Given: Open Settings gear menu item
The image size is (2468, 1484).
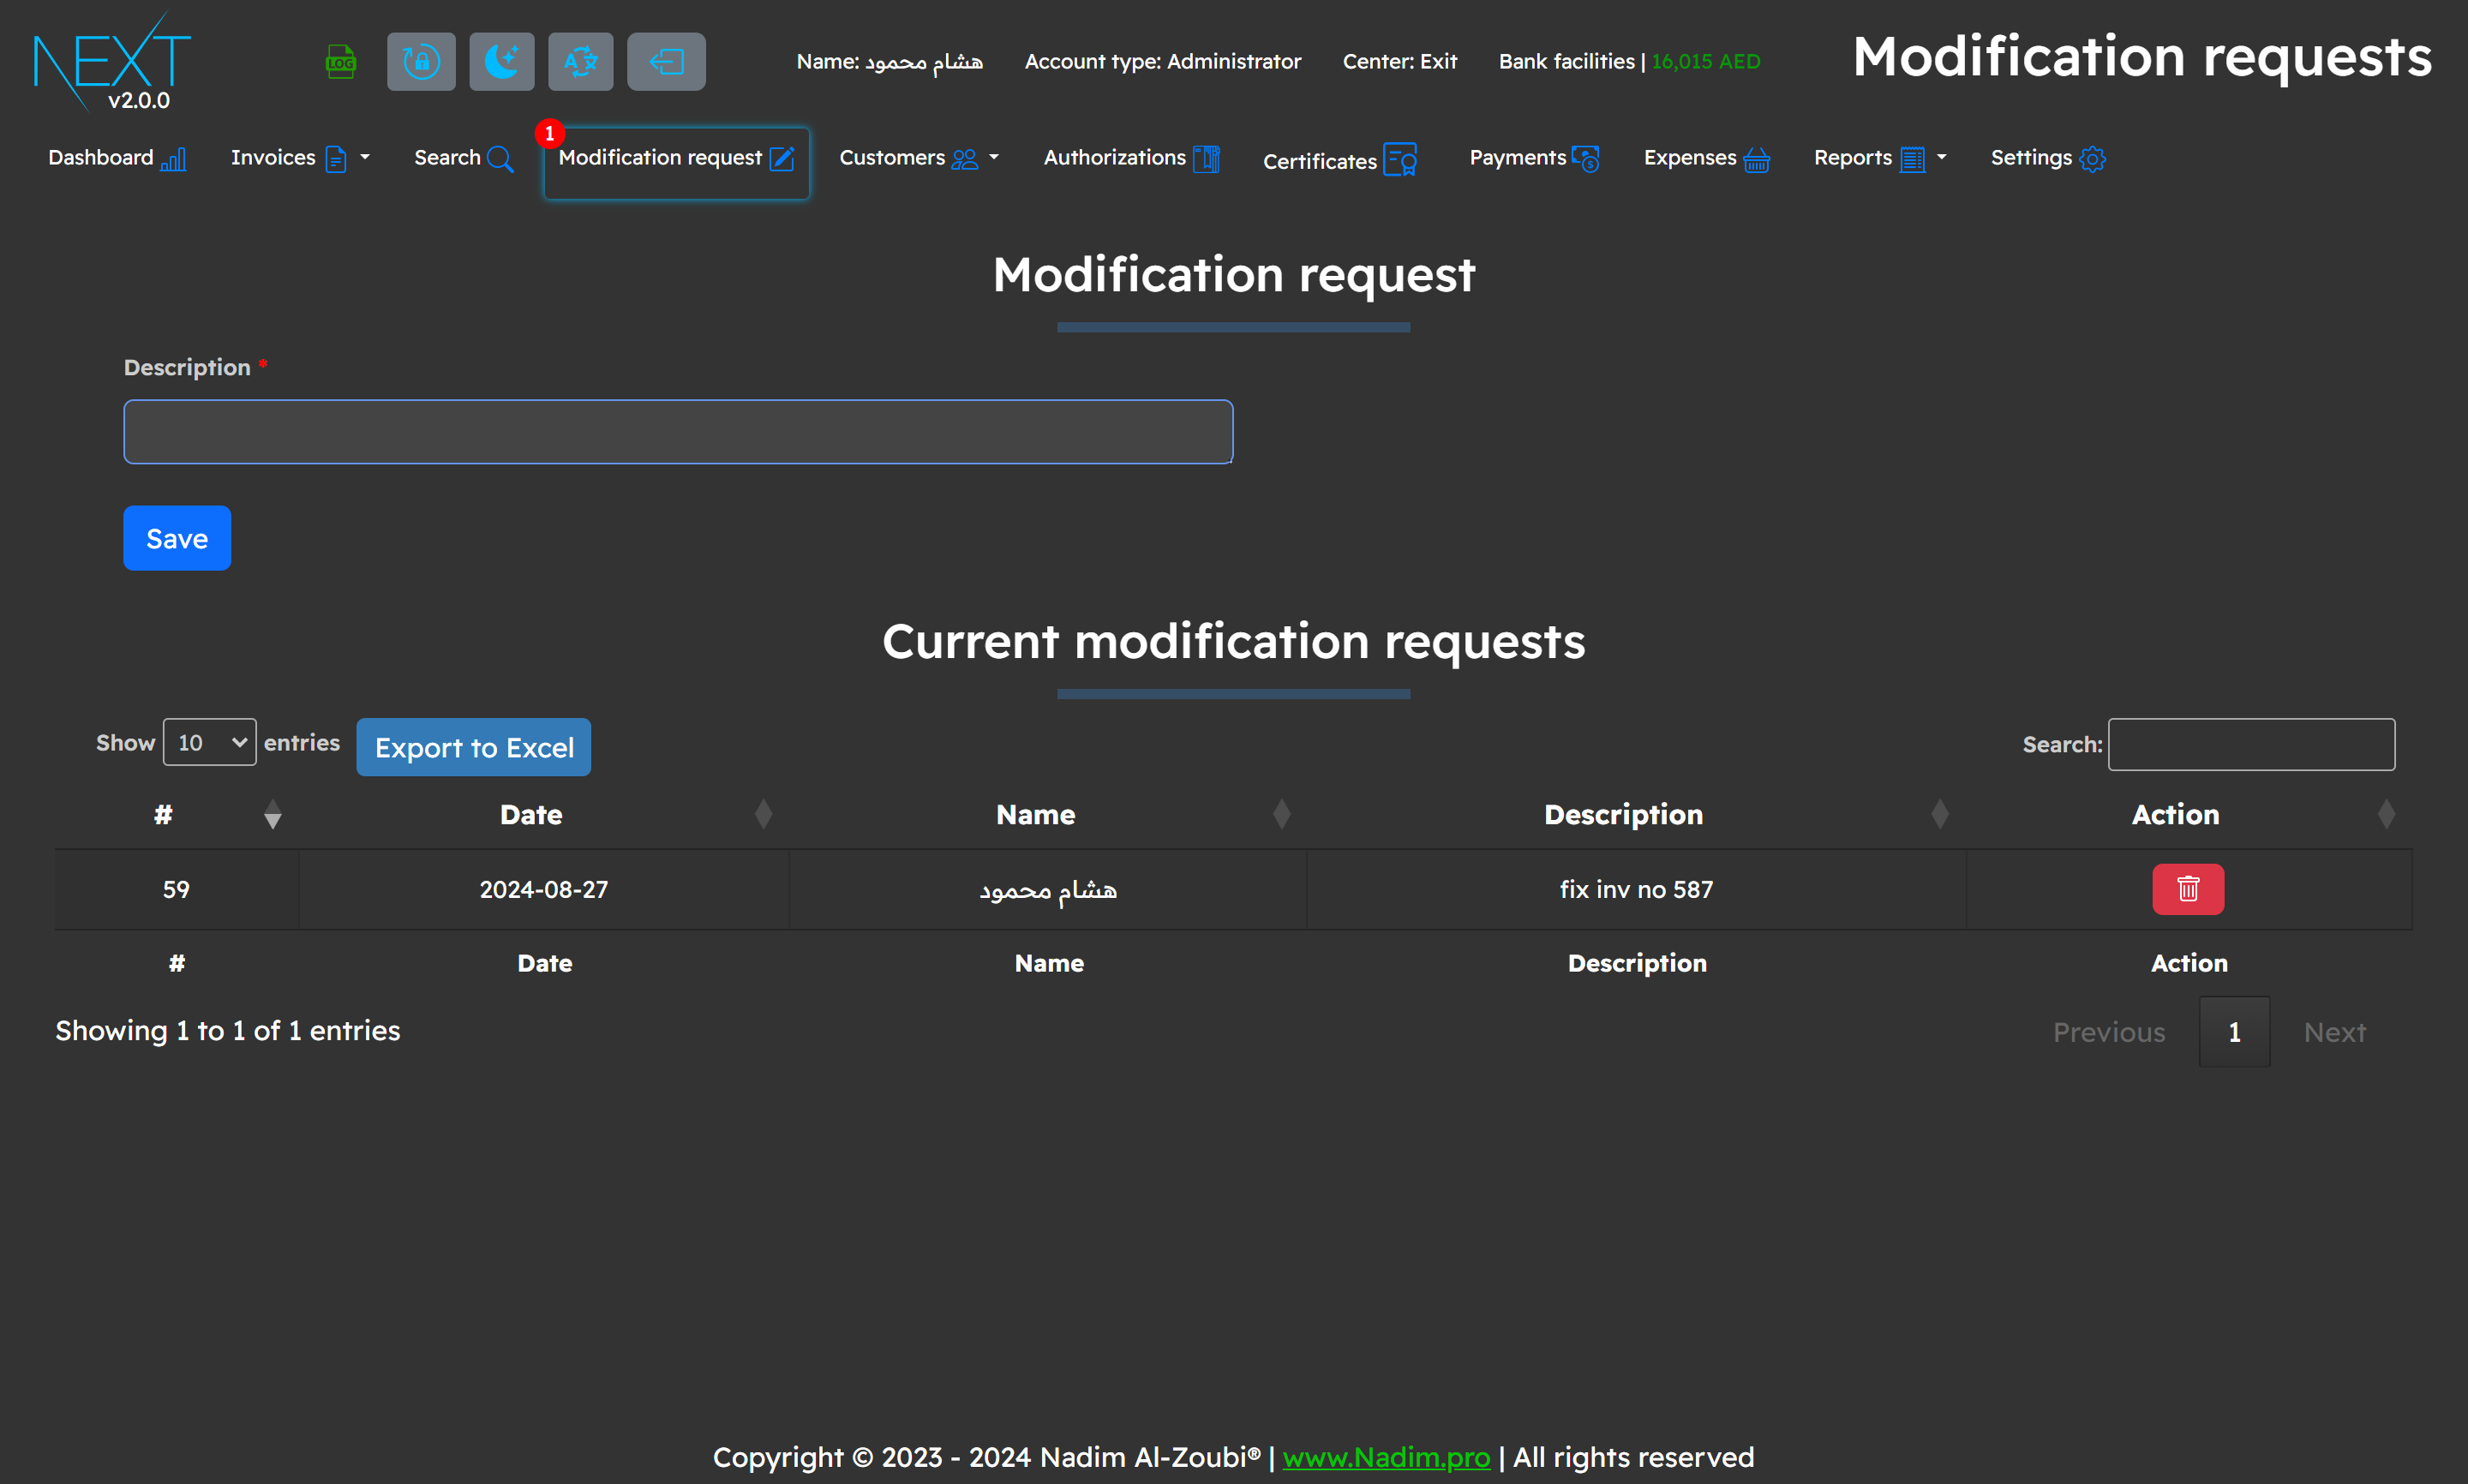Looking at the screenshot, I should tap(2047, 158).
